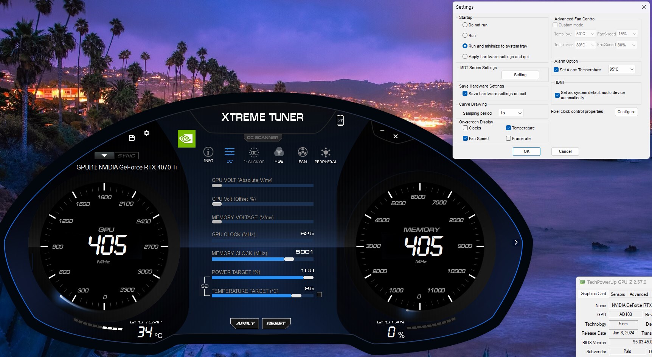Viewport: 652px width, 357px height.
Task: Select the 'Do not run' startup option
Action: pyautogui.click(x=465, y=25)
